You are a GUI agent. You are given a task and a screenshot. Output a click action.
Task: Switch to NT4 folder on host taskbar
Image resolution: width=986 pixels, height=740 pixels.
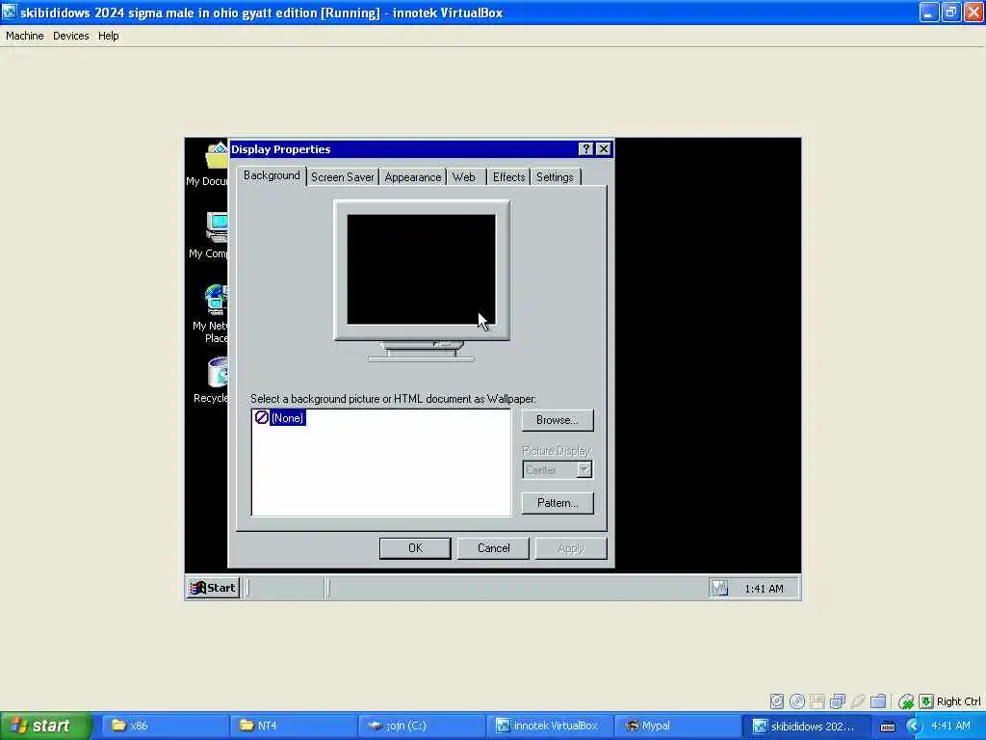(294, 726)
